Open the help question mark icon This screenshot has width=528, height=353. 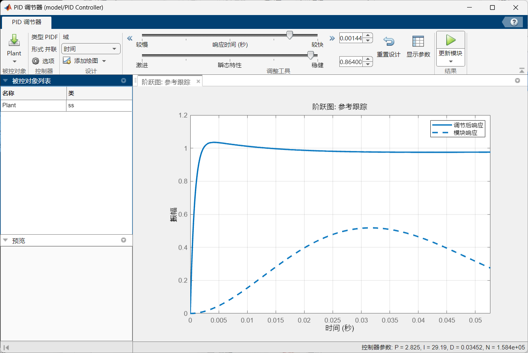[514, 22]
